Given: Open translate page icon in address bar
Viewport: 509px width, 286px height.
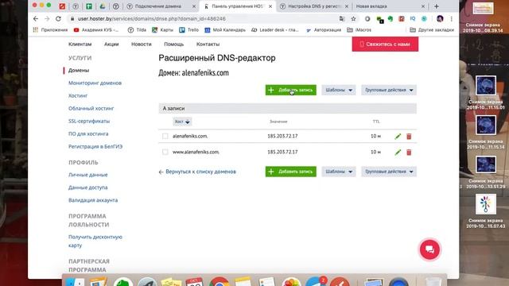Looking at the screenshot, I should click(x=341, y=19).
